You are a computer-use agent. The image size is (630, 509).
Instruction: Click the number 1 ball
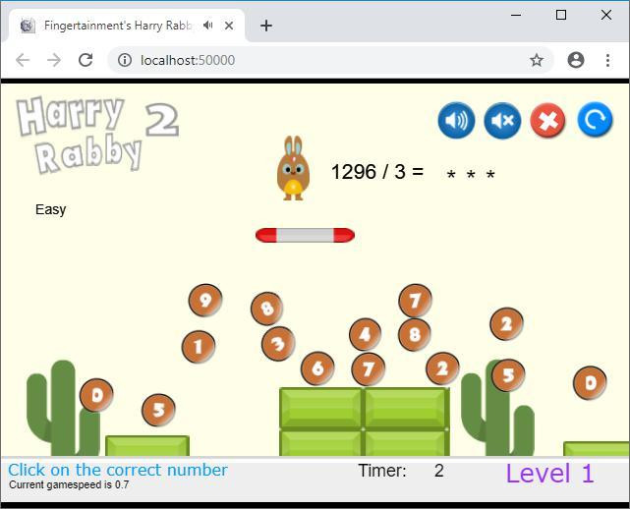coord(199,346)
